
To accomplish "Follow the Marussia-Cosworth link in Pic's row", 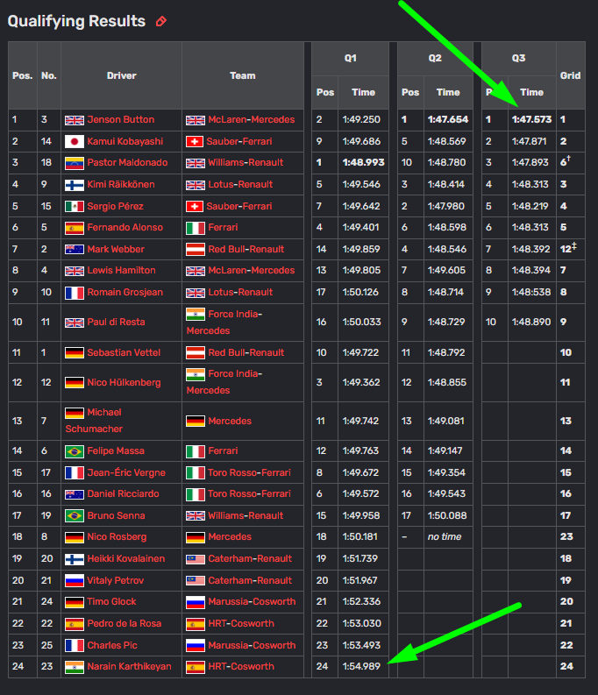I will pyautogui.click(x=252, y=645).
